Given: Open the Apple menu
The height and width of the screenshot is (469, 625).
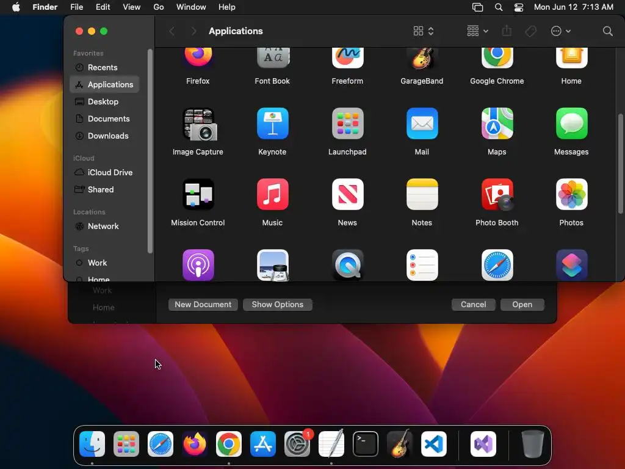Looking at the screenshot, I should pyautogui.click(x=16, y=7).
